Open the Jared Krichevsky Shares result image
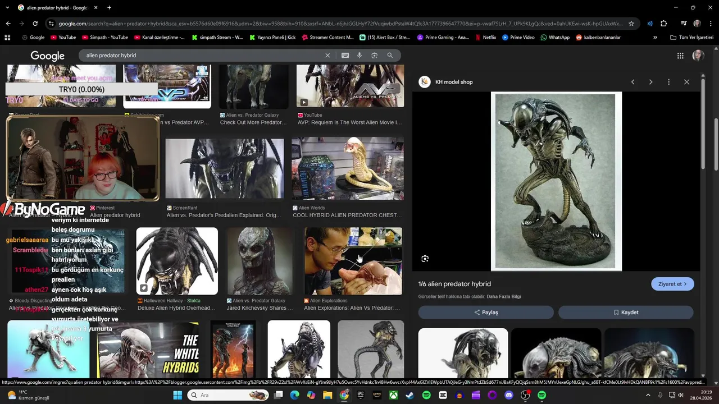719x404 pixels. pos(260,261)
